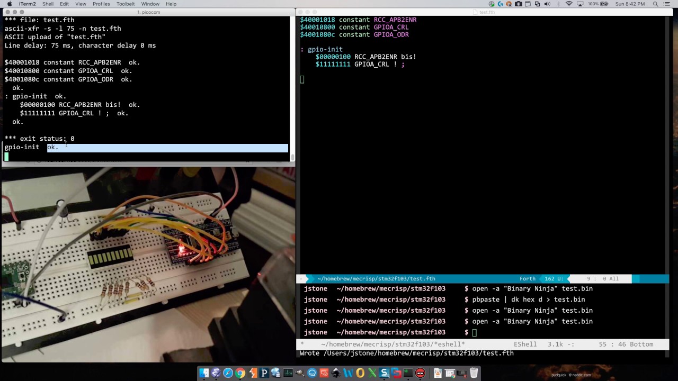Click '55 : 46 Bottom' position in mode line
The image size is (678, 381).
626,344
